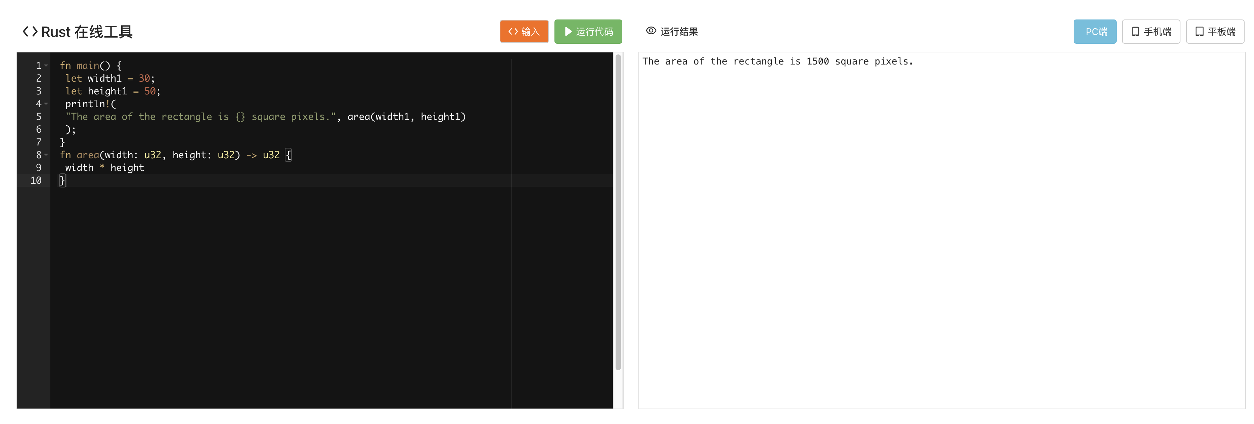The width and height of the screenshot is (1254, 424).
Task: Click line number 5 in the editor gutter
Action: pos(39,116)
